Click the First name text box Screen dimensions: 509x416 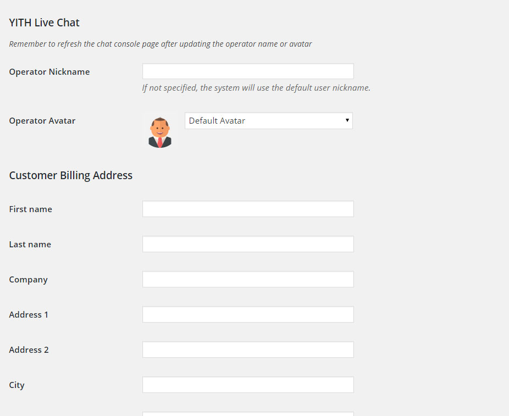(x=248, y=209)
